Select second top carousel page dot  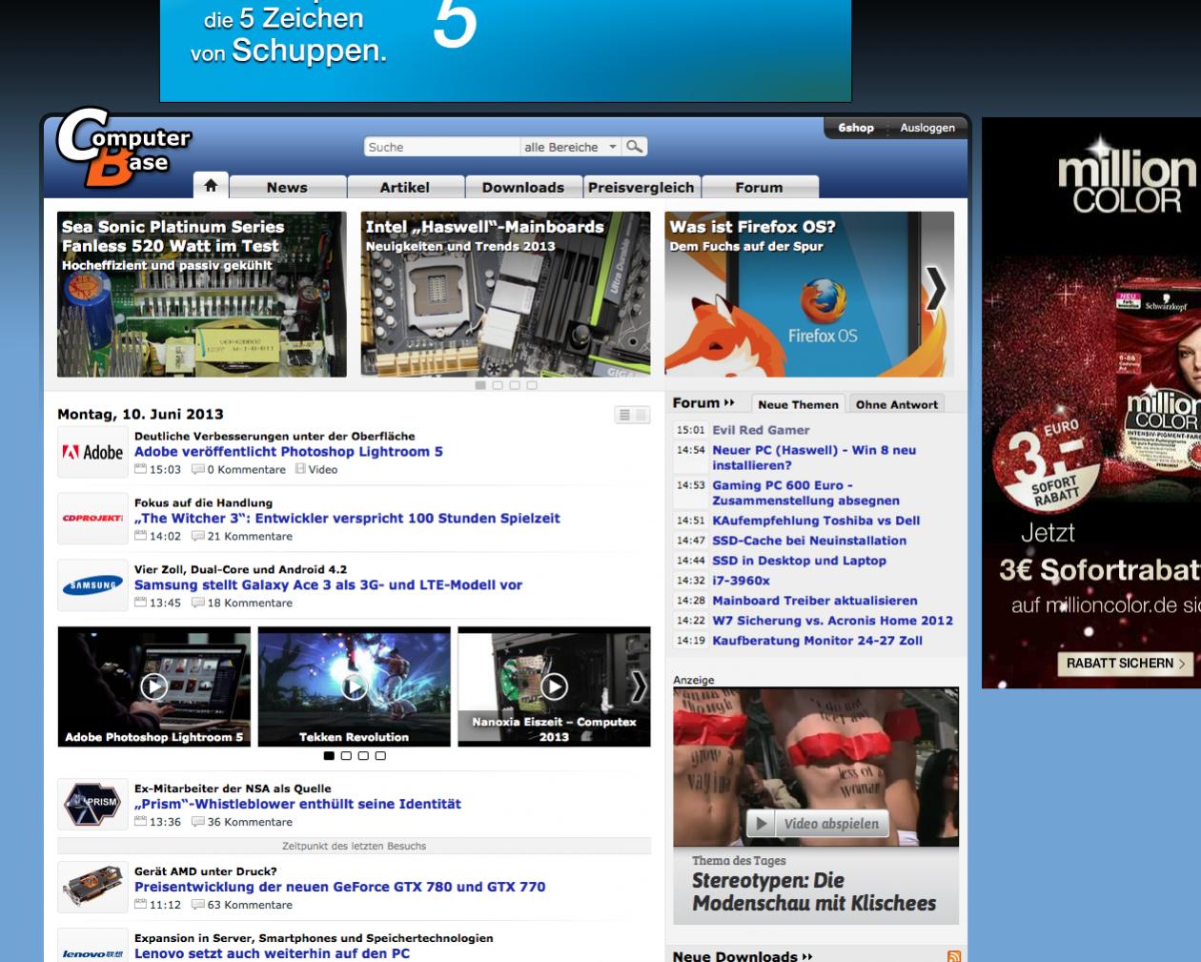pos(498,385)
